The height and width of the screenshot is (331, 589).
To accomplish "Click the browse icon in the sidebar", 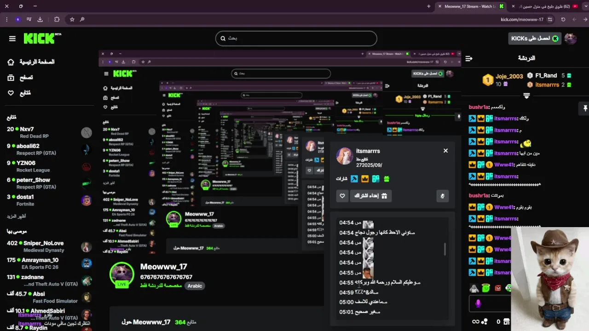I will [x=11, y=78].
